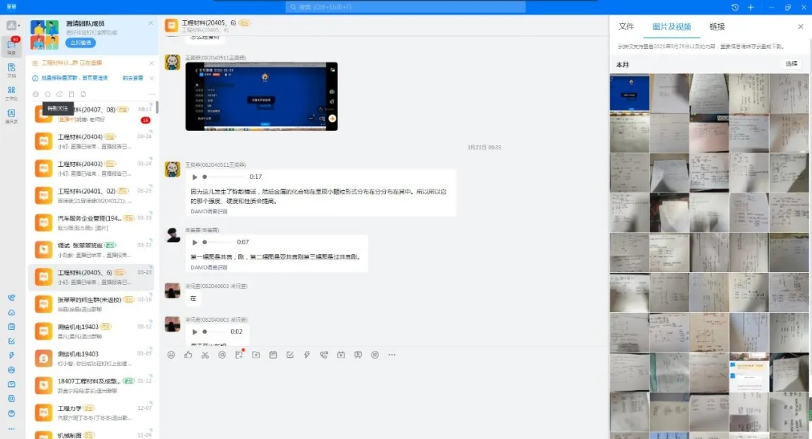Image resolution: width=812 pixels, height=439 pixels.
Task: Switch to the 文件 tab
Action: coord(626,26)
